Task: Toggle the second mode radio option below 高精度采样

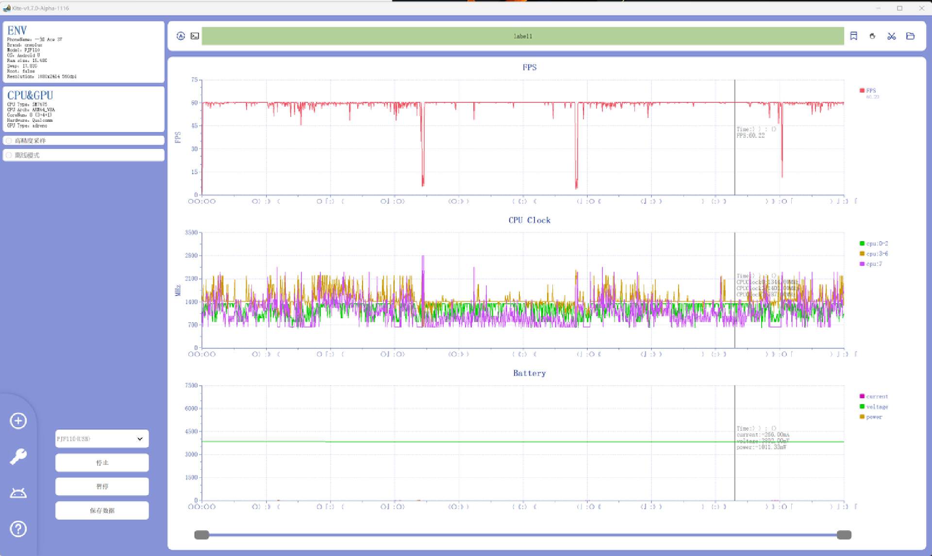Action: coord(9,155)
